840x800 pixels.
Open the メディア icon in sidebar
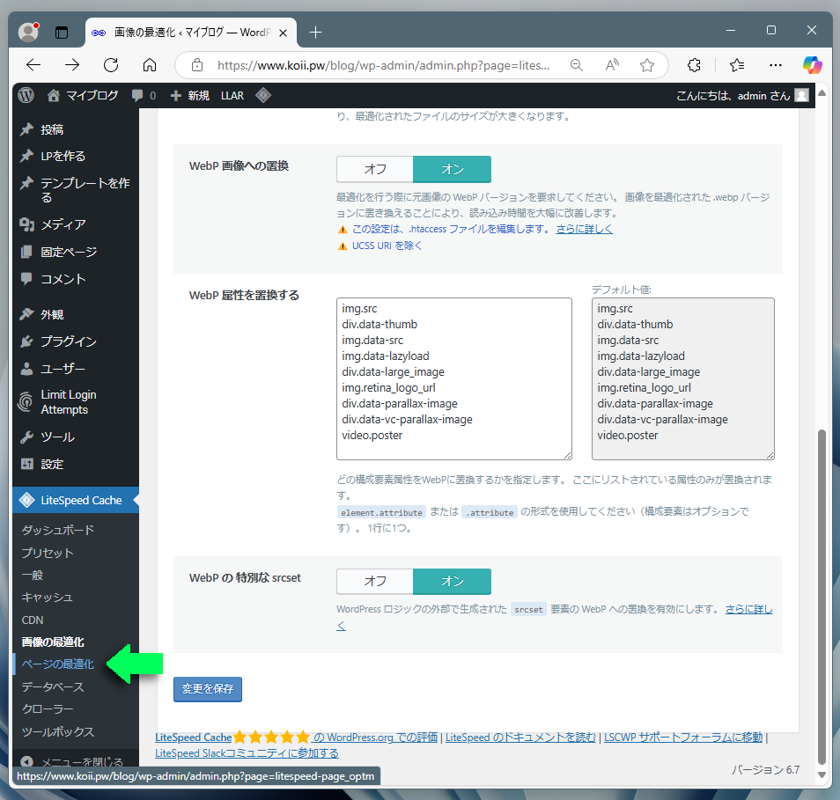(x=26, y=224)
